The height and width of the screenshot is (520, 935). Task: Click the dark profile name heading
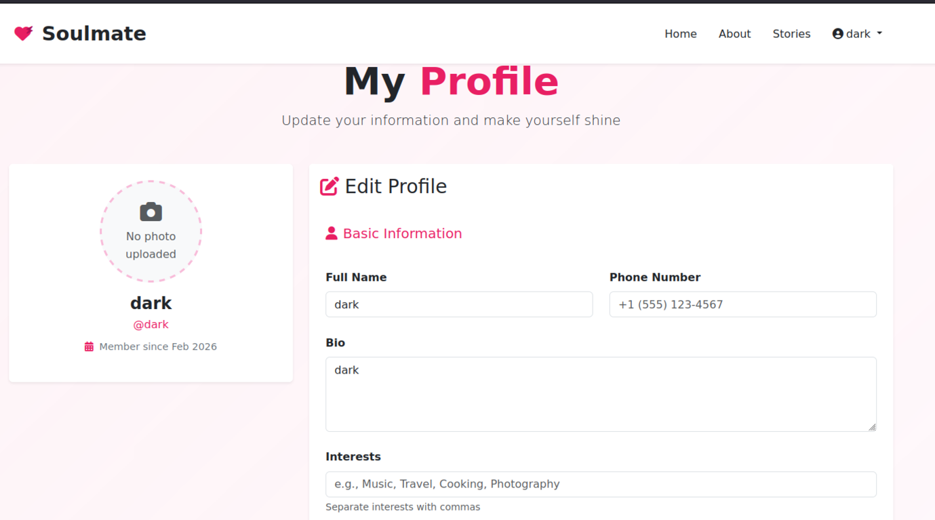click(x=151, y=303)
